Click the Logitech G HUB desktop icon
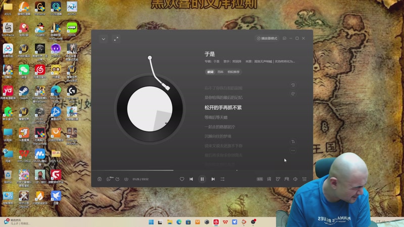The image size is (404, 227). click(72, 94)
